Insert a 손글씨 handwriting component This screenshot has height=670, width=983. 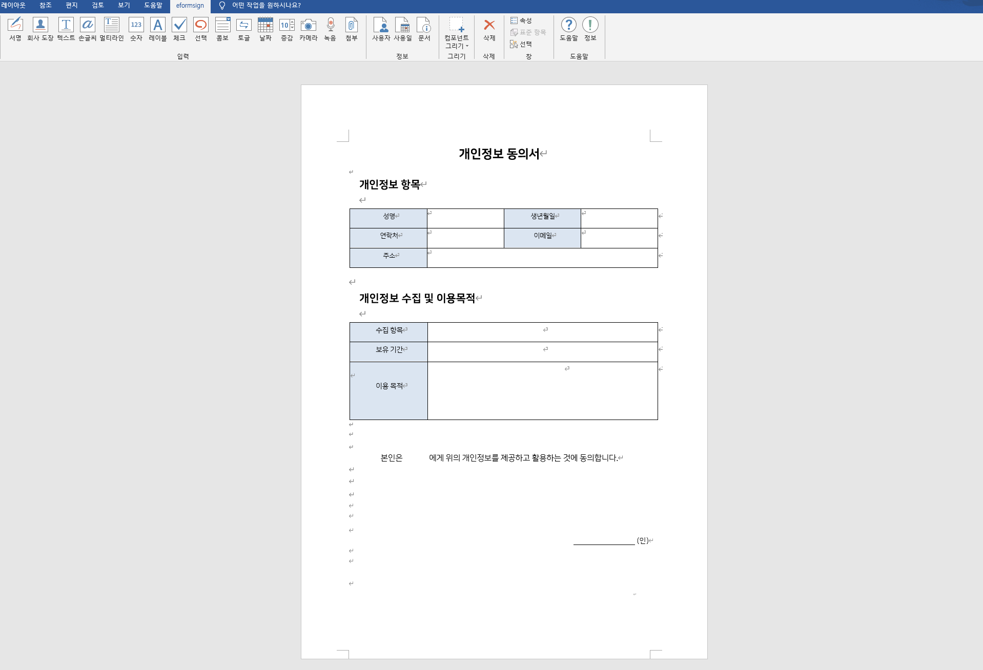click(x=87, y=29)
